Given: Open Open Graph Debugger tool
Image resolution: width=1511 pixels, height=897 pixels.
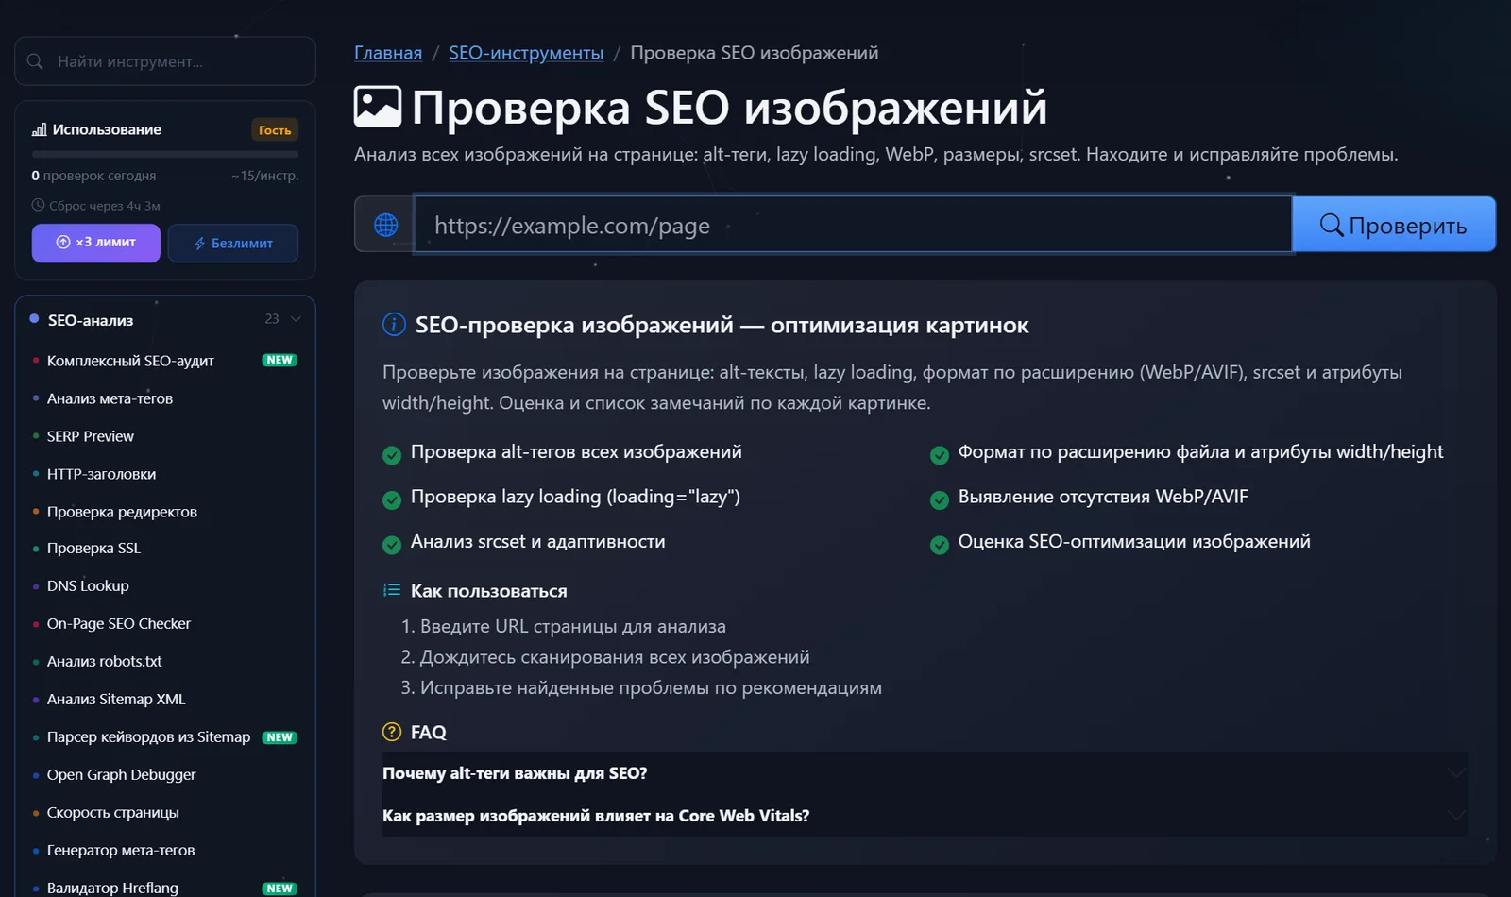Looking at the screenshot, I should coord(121,774).
